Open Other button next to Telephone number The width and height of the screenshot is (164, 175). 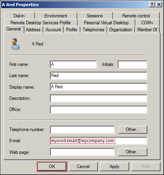click(x=133, y=130)
